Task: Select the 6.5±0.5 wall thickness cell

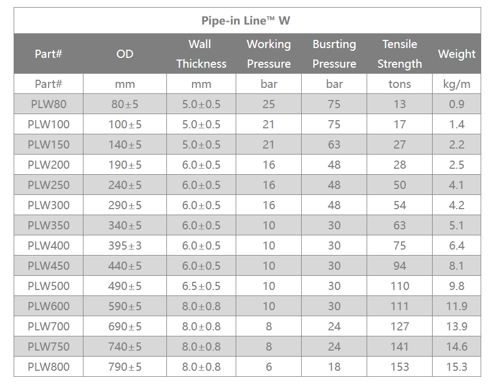Action: (x=201, y=286)
